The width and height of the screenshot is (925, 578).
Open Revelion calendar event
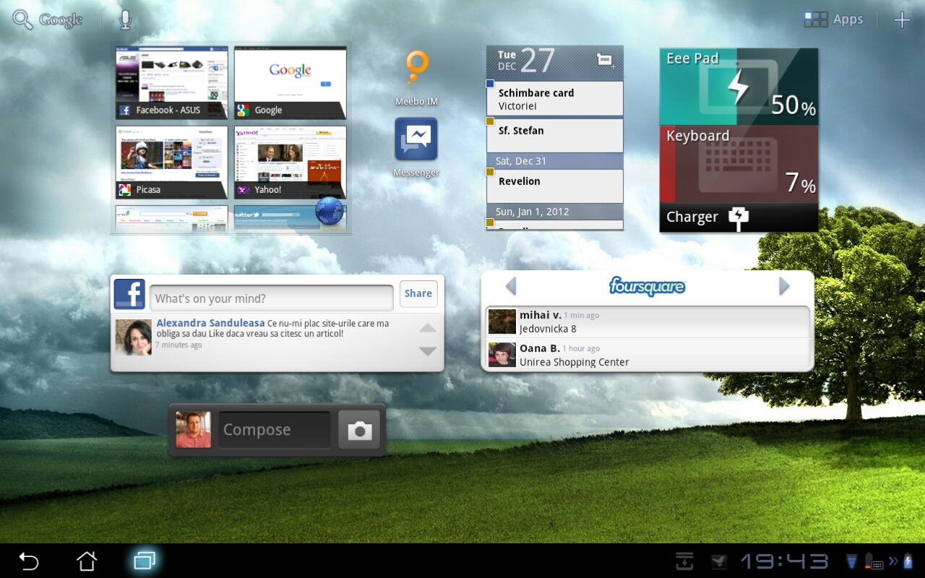pos(554,186)
